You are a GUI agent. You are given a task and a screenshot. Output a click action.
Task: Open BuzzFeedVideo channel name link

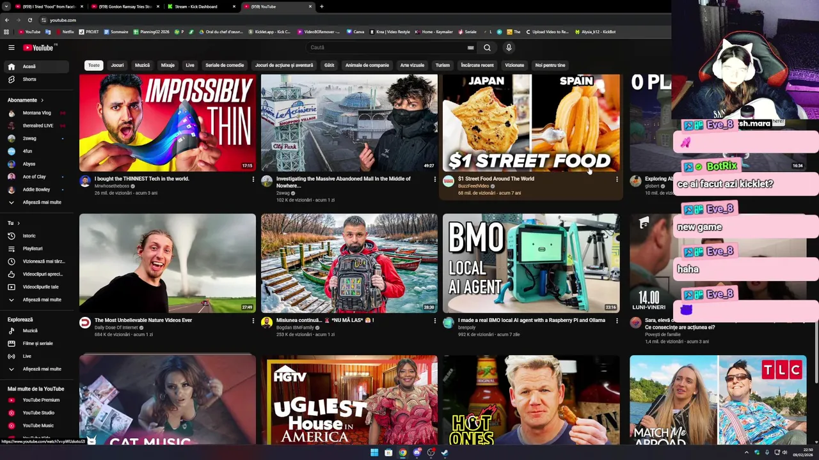click(x=473, y=186)
